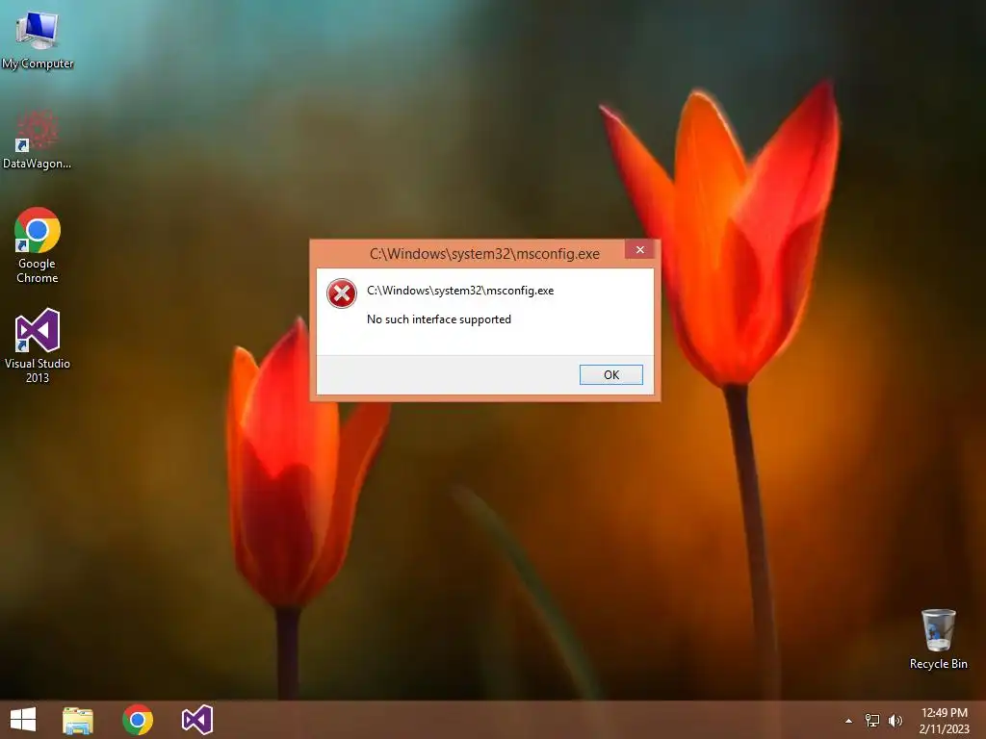The image size is (986, 739).
Task: Open the volume speaker tray icon
Action: [895, 721]
